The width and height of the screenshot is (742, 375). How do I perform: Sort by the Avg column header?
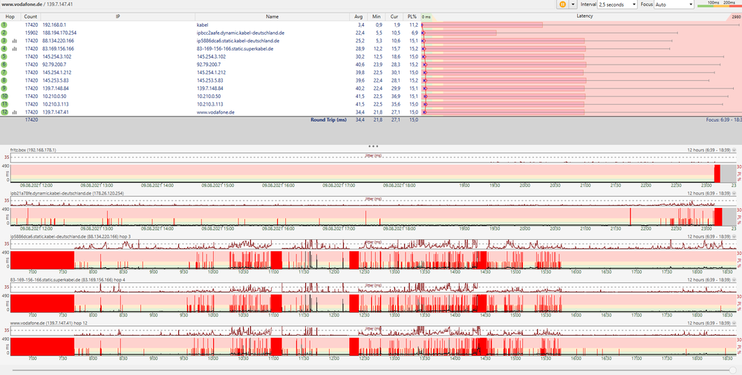[x=358, y=16]
